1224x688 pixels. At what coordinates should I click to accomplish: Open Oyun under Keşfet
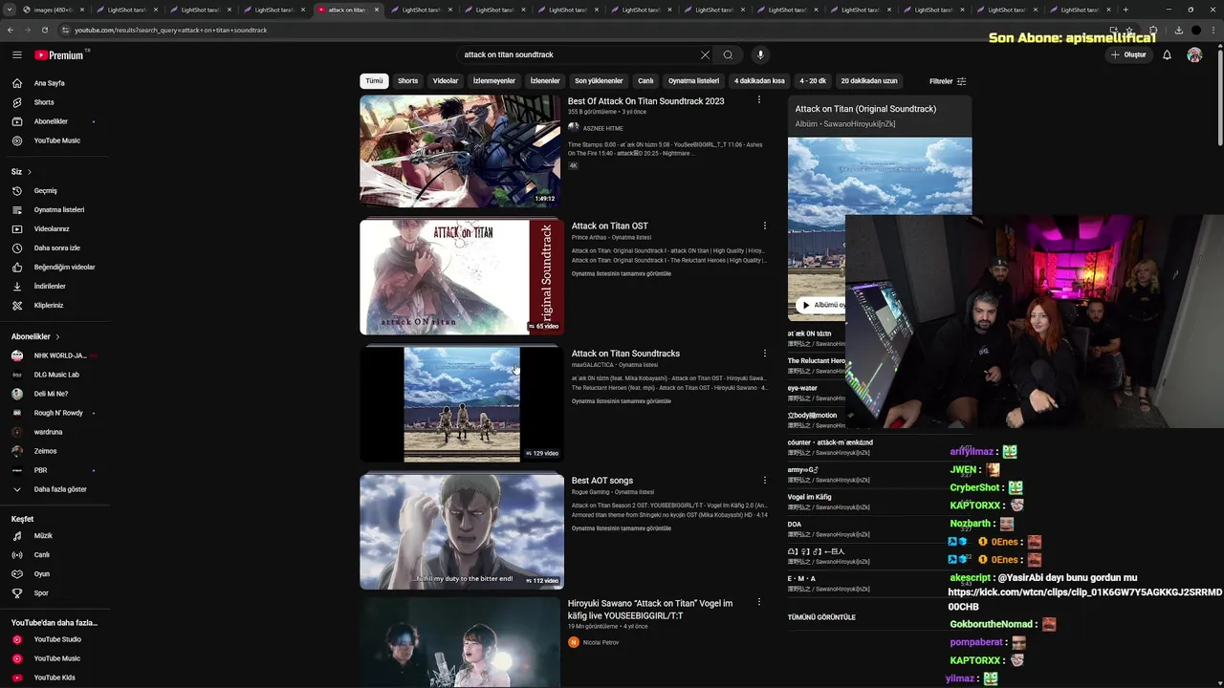point(41,574)
